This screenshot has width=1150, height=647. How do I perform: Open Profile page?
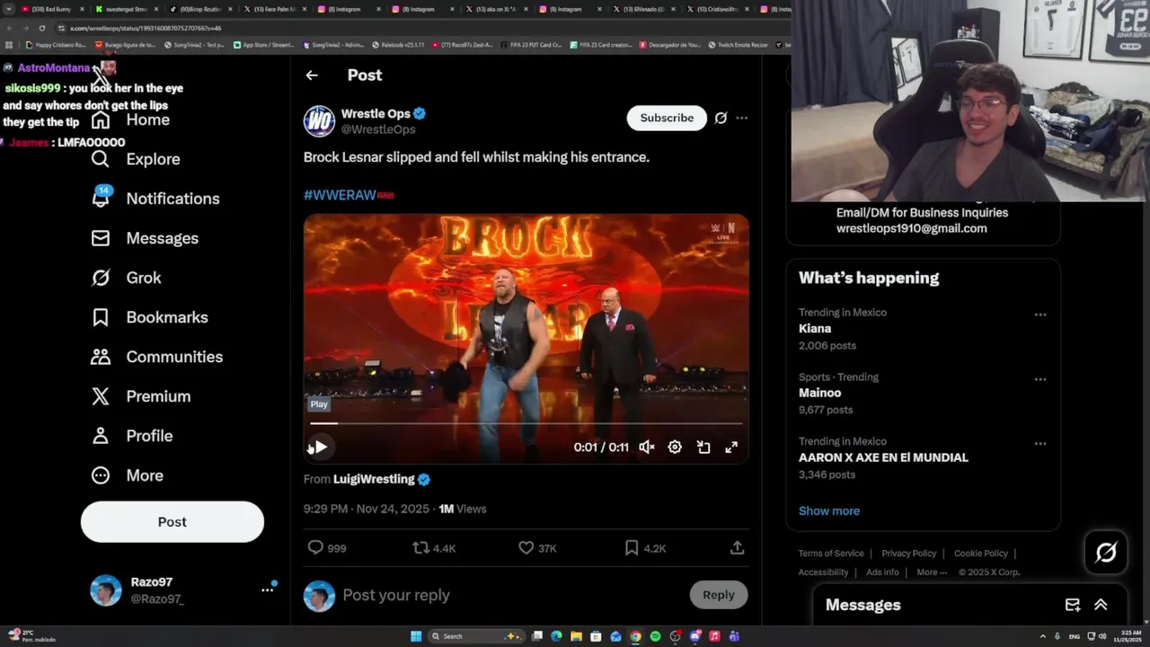pos(131,436)
